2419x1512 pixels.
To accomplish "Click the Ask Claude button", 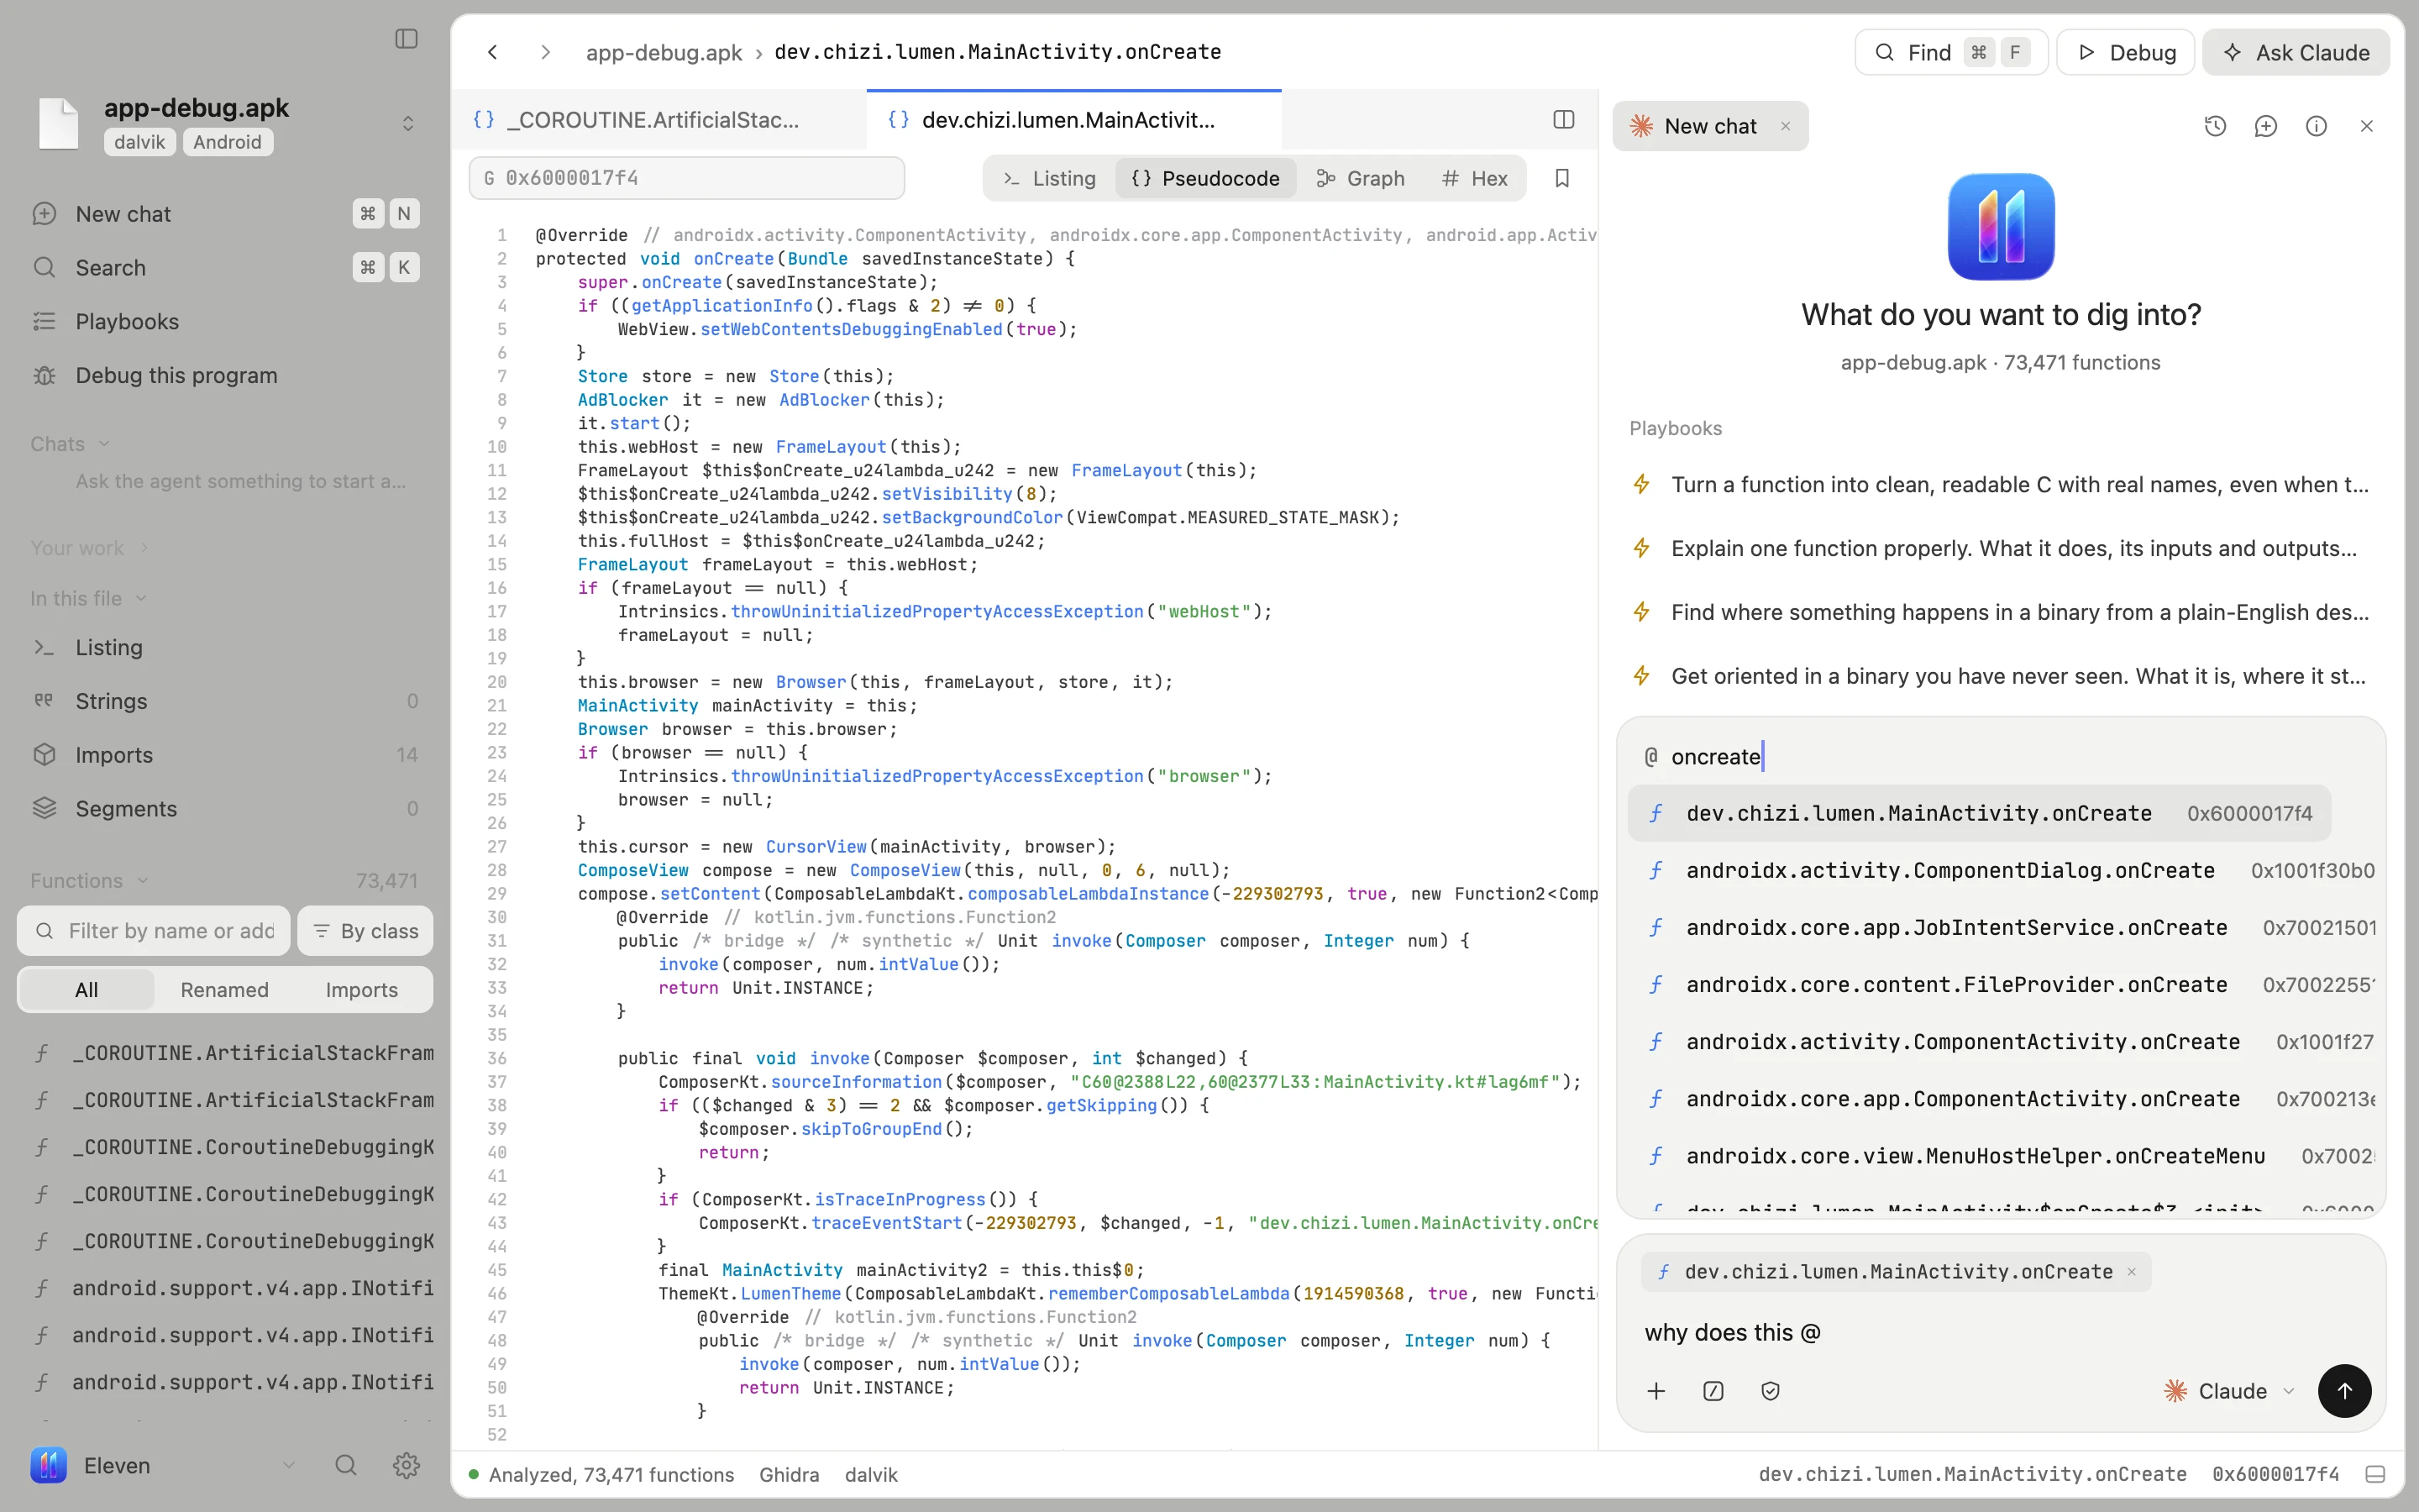I will pyautogui.click(x=2297, y=52).
